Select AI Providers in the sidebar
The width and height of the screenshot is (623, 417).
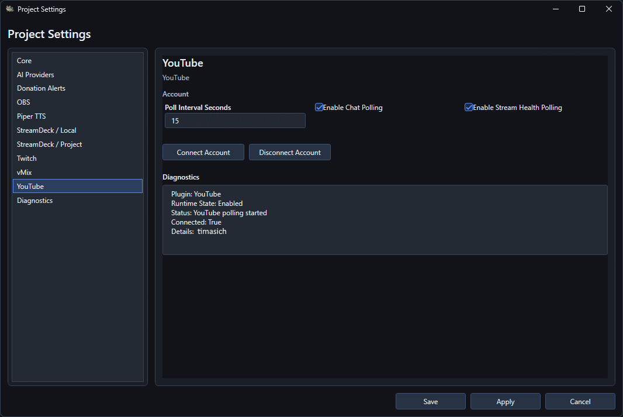(x=78, y=74)
